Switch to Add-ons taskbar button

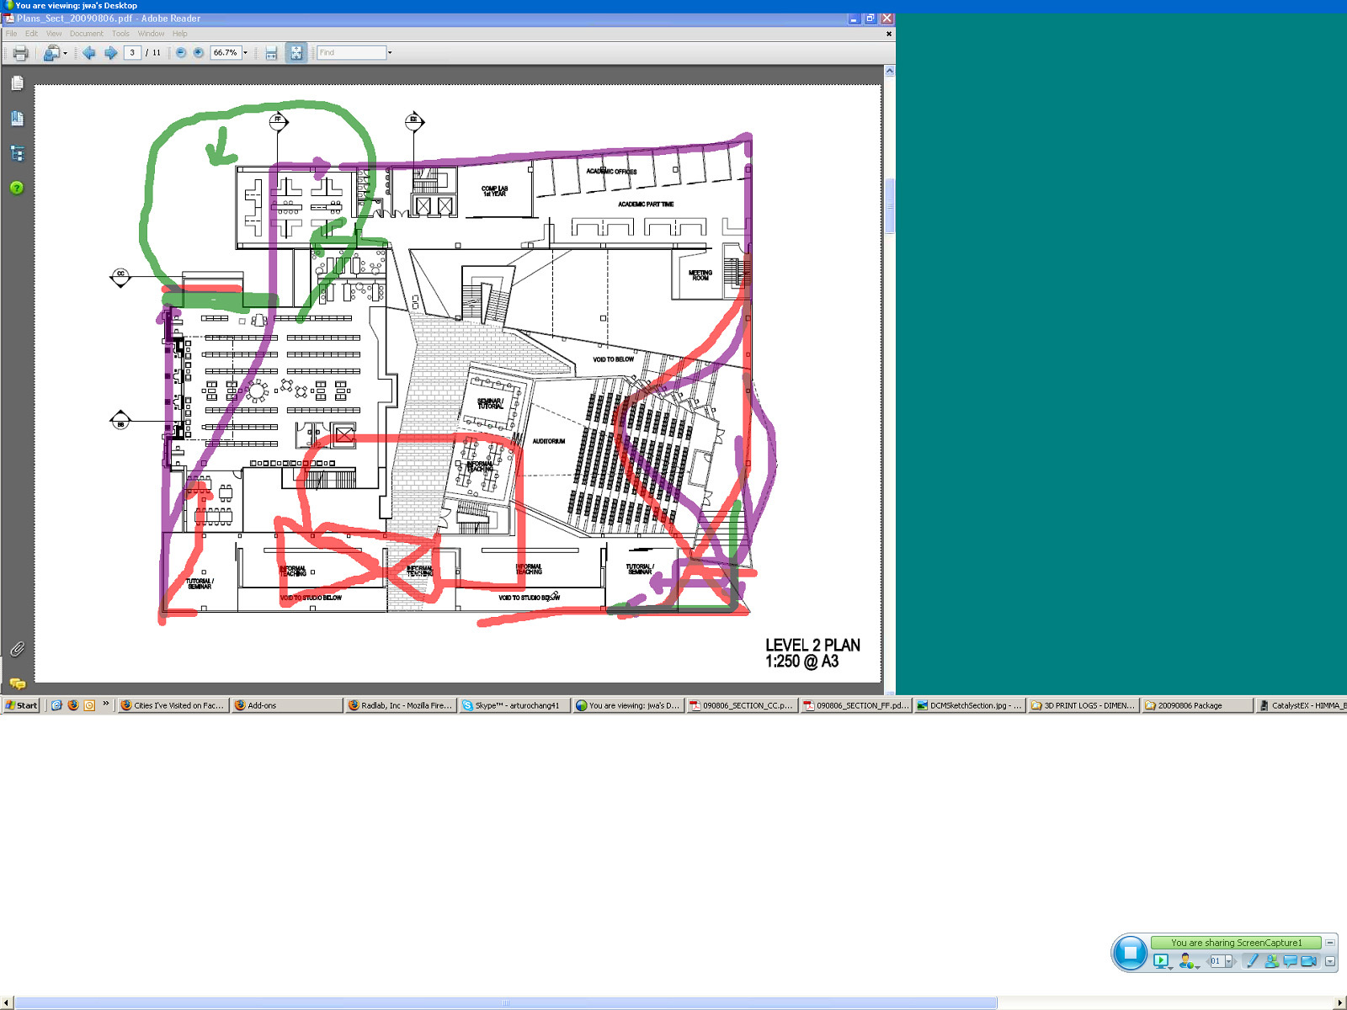[x=287, y=705]
